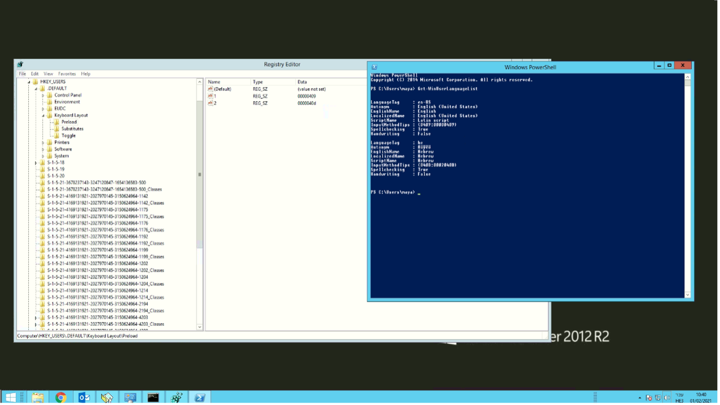The height and width of the screenshot is (405, 720).
Task: Sort values by the Name column header
Action: point(228,82)
